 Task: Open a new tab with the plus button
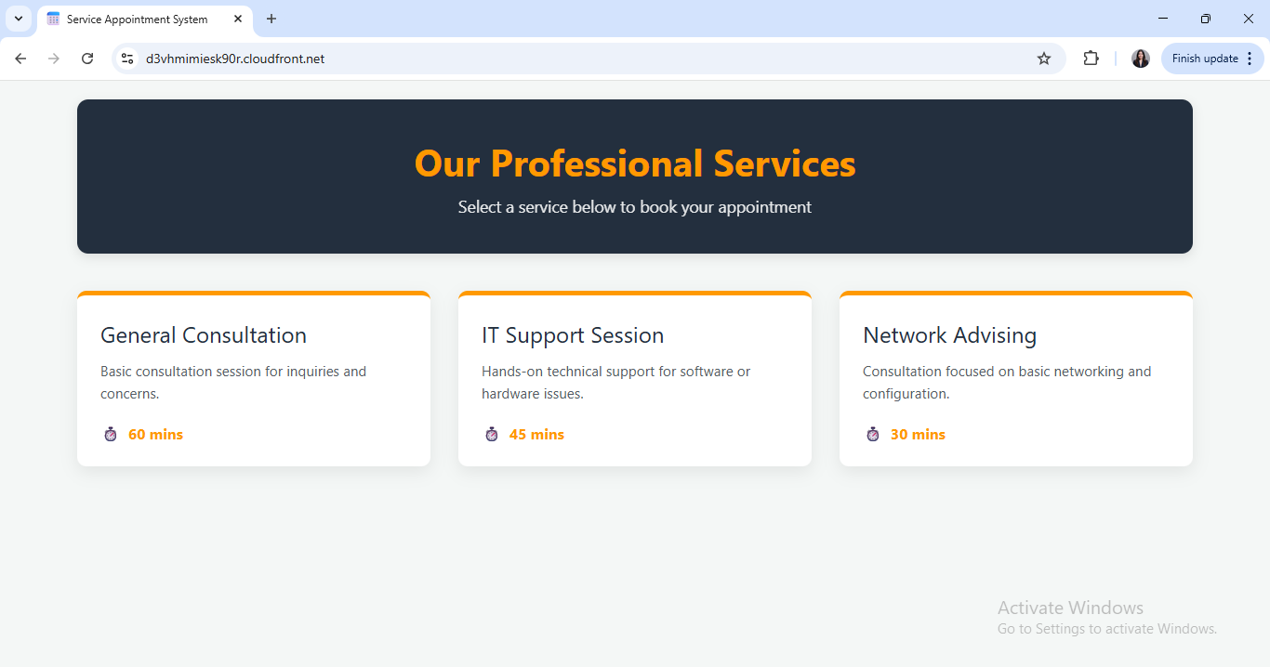pos(271,19)
